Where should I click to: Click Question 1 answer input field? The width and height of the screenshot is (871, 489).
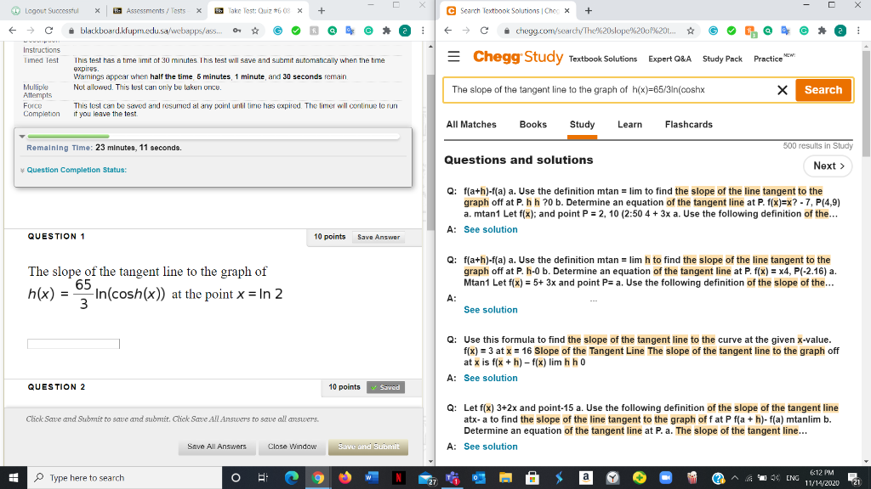(73, 345)
